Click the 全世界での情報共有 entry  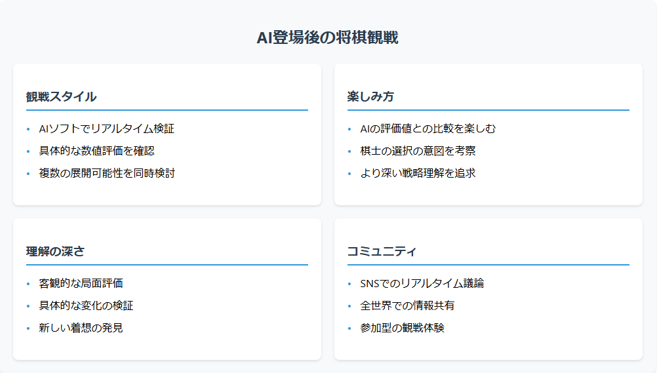pos(407,305)
